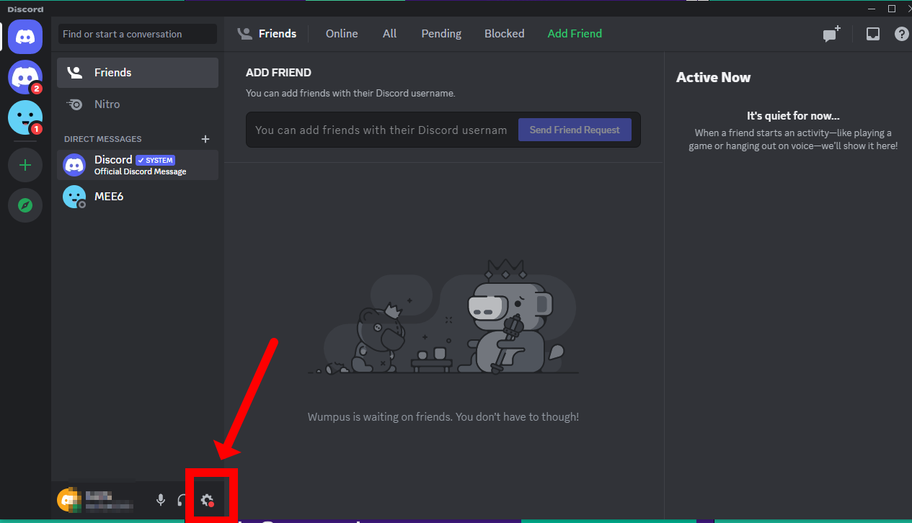The image size is (912, 523).
Task: Focus the add friend username field
Action: tap(382, 130)
